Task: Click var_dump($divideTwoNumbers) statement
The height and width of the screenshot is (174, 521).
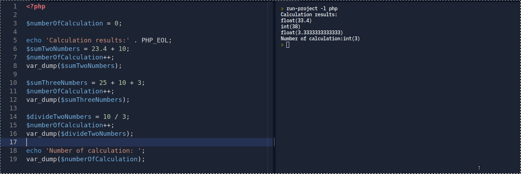Action: [80, 134]
